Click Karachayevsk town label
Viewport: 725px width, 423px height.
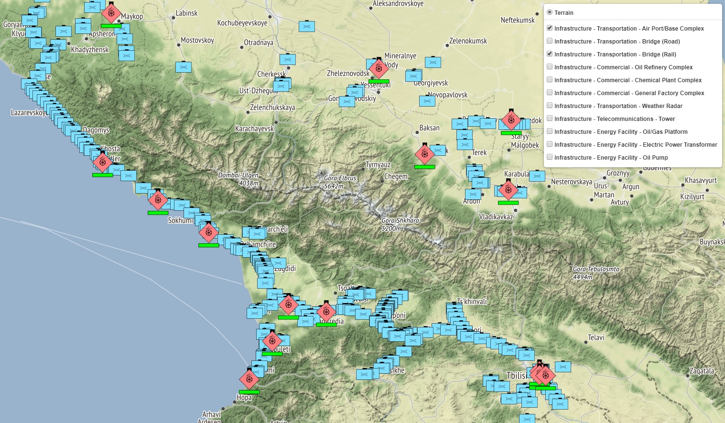(254, 129)
